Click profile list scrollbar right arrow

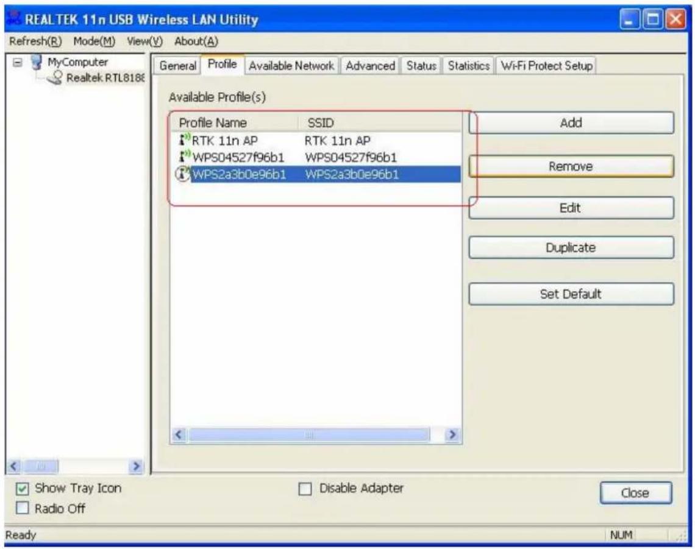452,434
